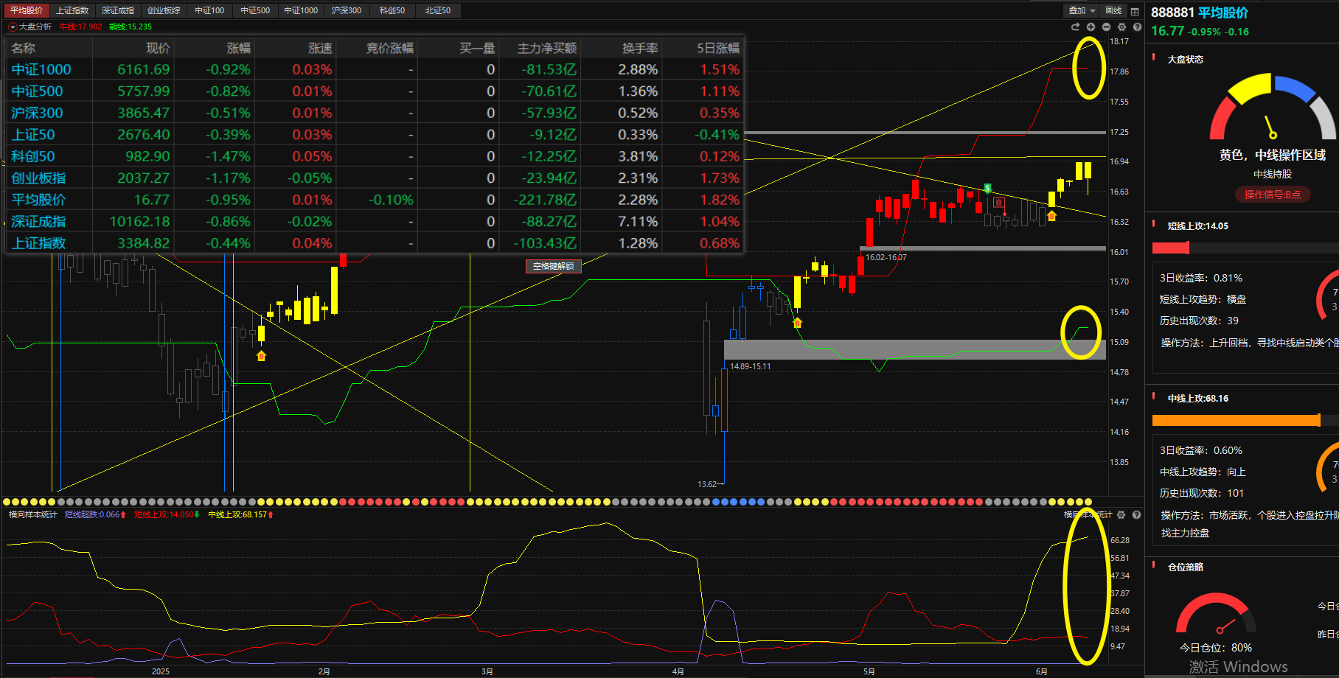
Task: Select the 北证50 tab
Action: click(438, 10)
